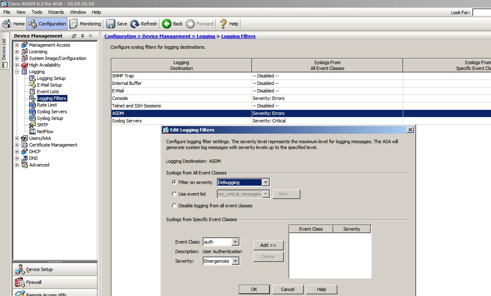The height and width of the screenshot is (296, 491).
Task: Select Event Lists tree icon
Action: [x=32, y=92]
